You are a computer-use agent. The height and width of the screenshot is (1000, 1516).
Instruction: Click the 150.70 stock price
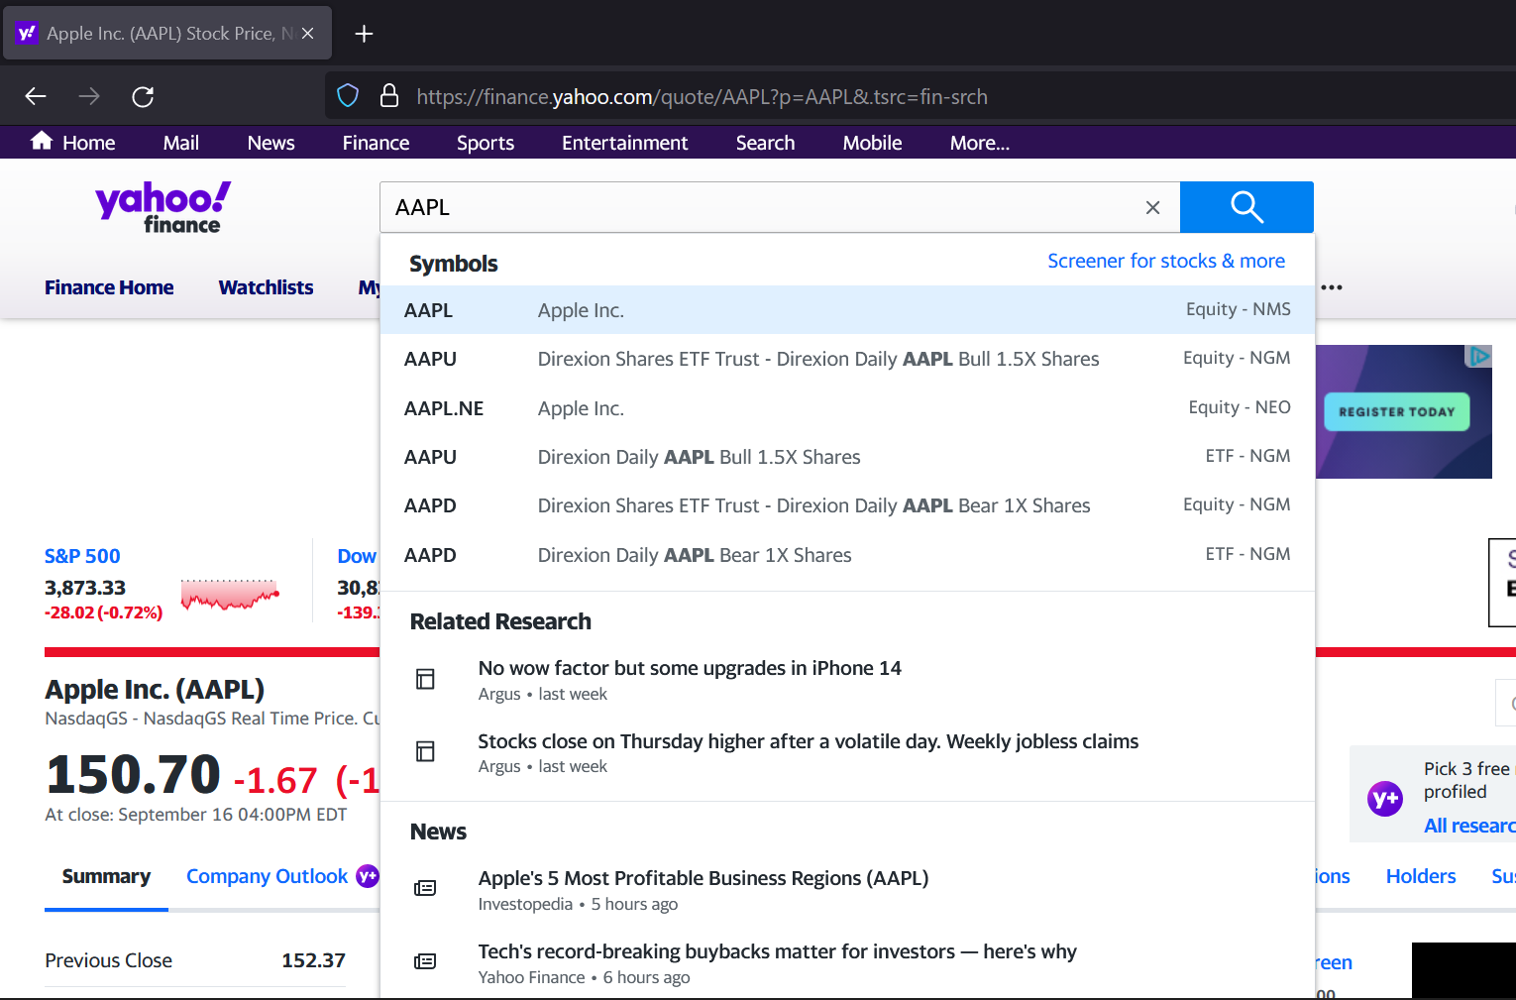tap(133, 774)
